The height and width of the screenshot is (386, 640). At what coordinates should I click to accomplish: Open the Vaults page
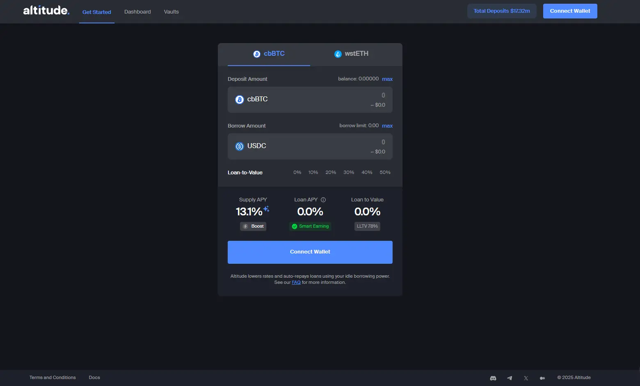tap(171, 12)
